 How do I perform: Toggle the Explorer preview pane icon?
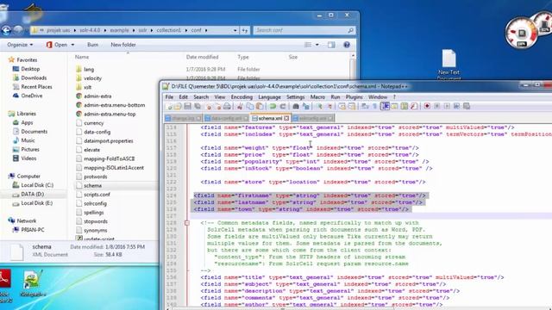tap(331, 45)
